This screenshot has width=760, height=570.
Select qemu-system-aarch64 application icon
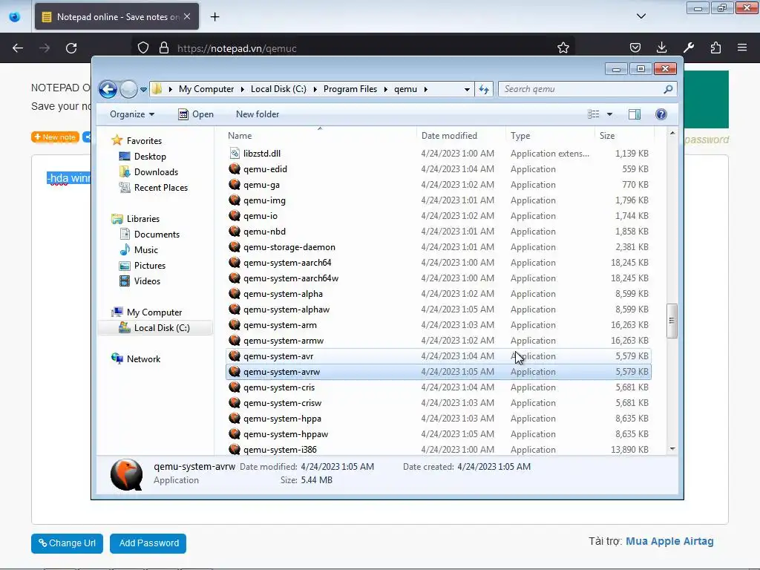pos(235,262)
